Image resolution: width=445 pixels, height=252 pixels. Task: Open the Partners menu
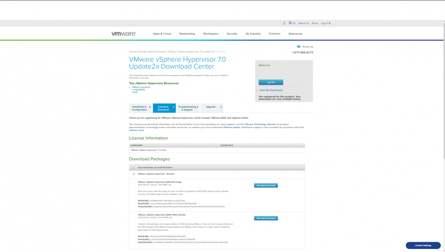click(275, 34)
